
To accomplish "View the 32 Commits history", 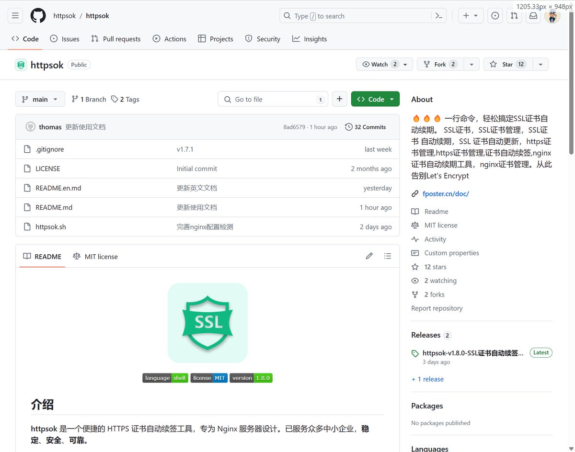I will 366,127.
